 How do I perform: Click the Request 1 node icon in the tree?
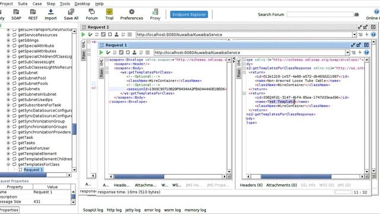20,169
